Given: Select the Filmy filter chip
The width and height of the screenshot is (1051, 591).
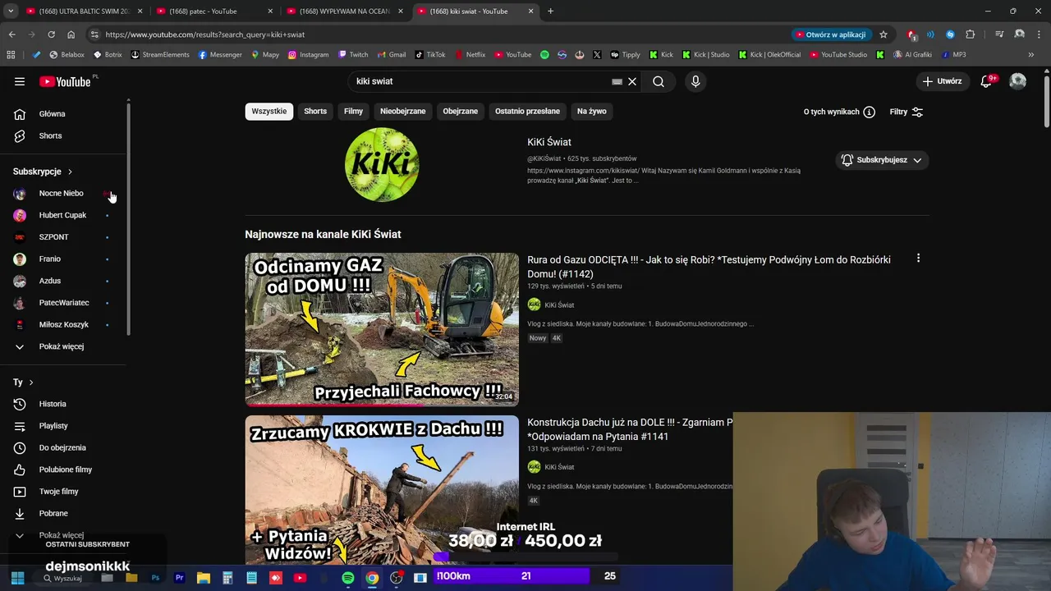Looking at the screenshot, I should 353,111.
